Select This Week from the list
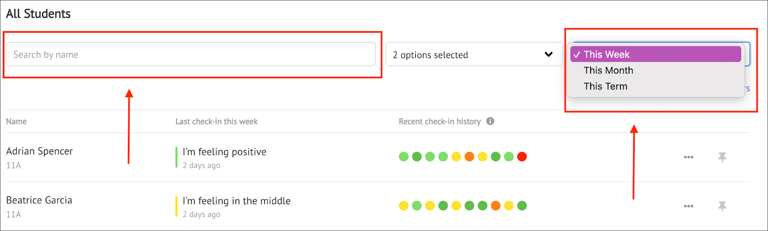This screenshot has height=231, width=768. click(x=656, y=54)
